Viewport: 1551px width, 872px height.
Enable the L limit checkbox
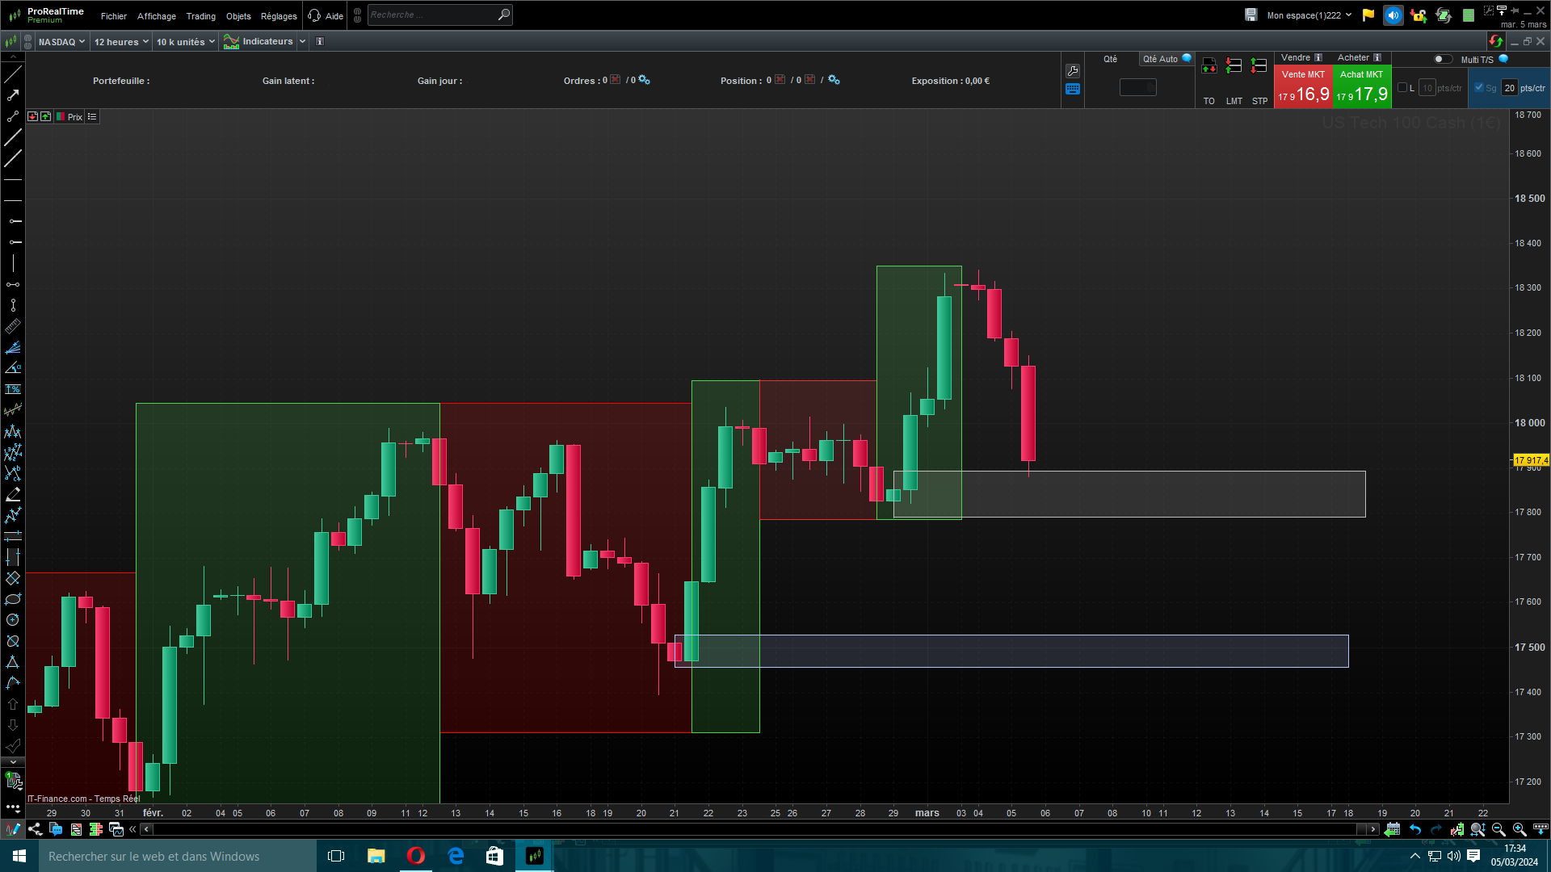[1402, 88]
